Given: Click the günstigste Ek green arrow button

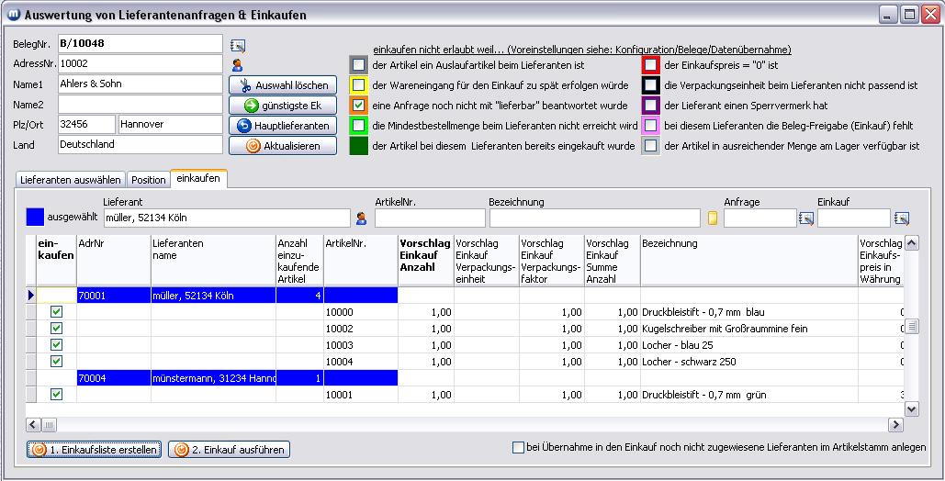Looking at the screenshot, I should pyautogui.click(x=283, y=106).
